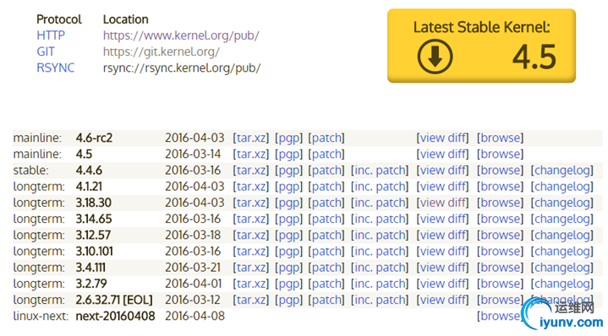Click the download arrow icon in yellow banner
Viewport: 608px width, 336px height.
point(435,57)
